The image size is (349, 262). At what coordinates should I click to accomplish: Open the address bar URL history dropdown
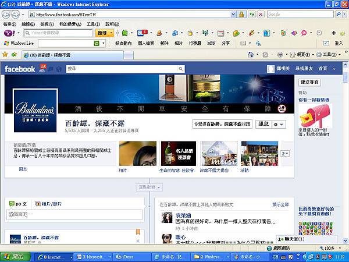click(233, 15)
